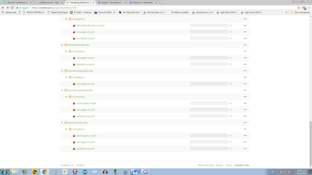
Task: Collapse translations folder under MarelloTaxBundle
Action: pos(66,129)
